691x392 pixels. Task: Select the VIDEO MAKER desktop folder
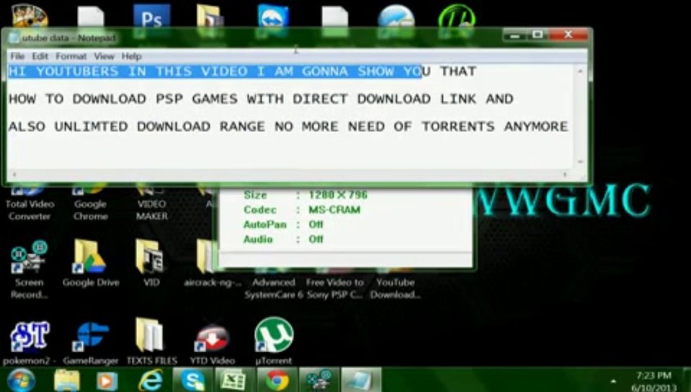coord(152,203)
